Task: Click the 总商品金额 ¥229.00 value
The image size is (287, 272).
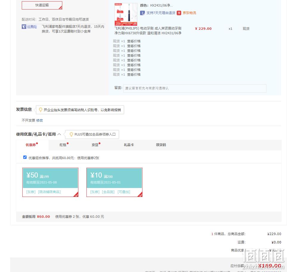Action: (x=274, y=234)
